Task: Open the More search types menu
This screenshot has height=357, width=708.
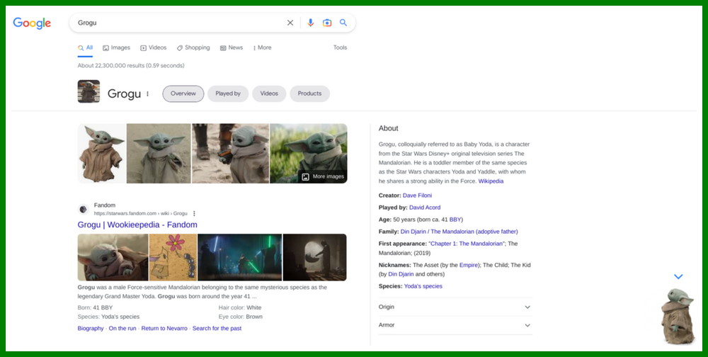Action: click(x=263, y=47)
